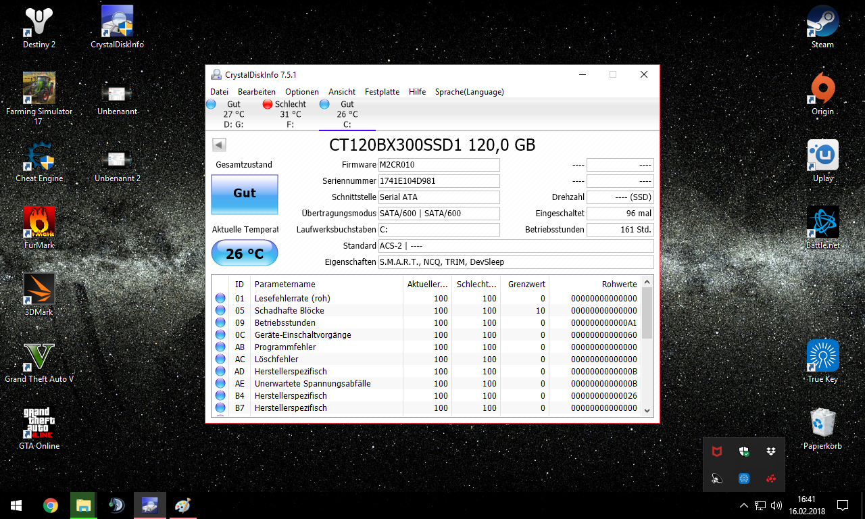Viewport: 865px width, 519px height.
Task: Select True Key desktop icon
Action: 822,362
